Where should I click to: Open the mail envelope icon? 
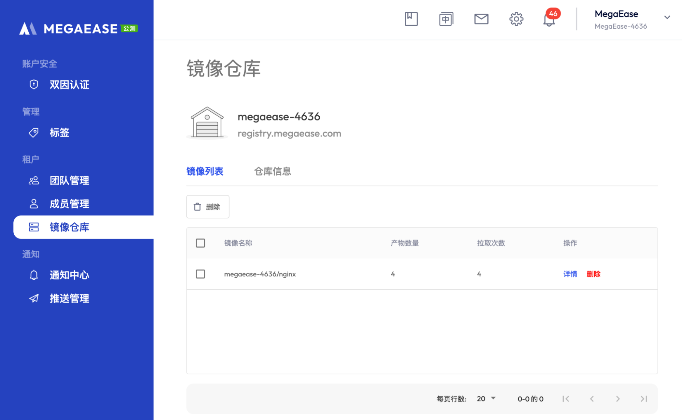point(481,19)
